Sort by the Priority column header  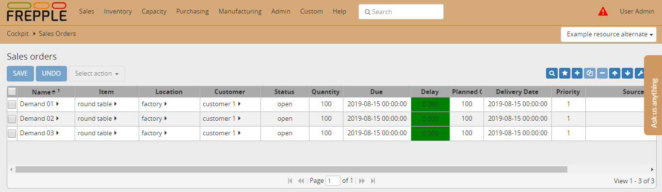point(568,92)
